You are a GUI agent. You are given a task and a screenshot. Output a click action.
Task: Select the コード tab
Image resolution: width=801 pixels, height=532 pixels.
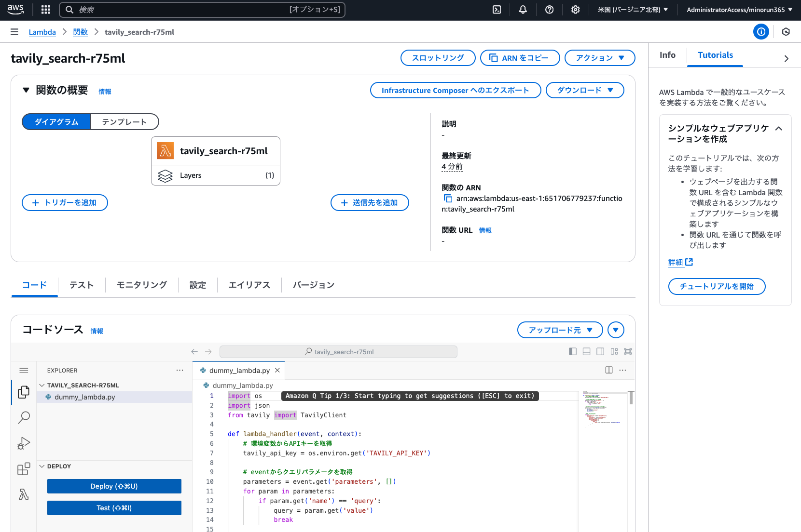(x=35, y=285)
